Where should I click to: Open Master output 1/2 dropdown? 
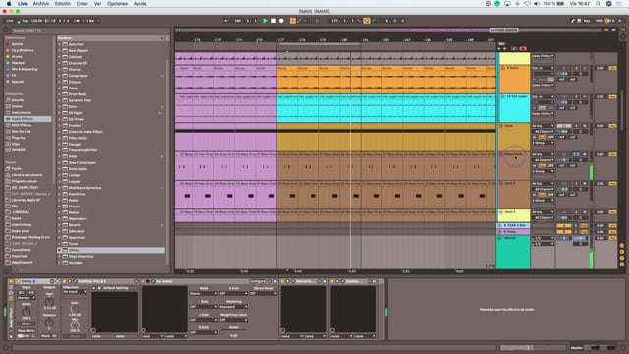(x=543, y=244)
